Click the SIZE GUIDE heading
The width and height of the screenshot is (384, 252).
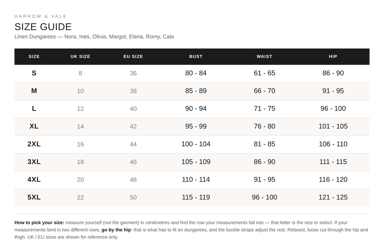43,27
